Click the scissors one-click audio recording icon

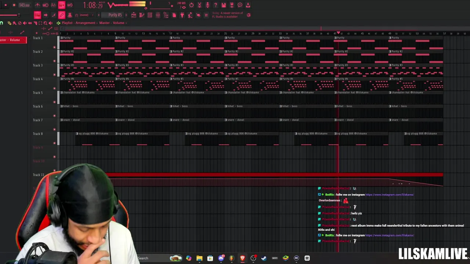[x=199, y=5]
